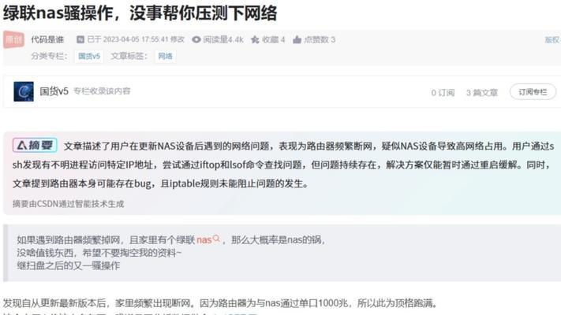
Task: Click the text 点赞数 3
Action: pos(320,39)
